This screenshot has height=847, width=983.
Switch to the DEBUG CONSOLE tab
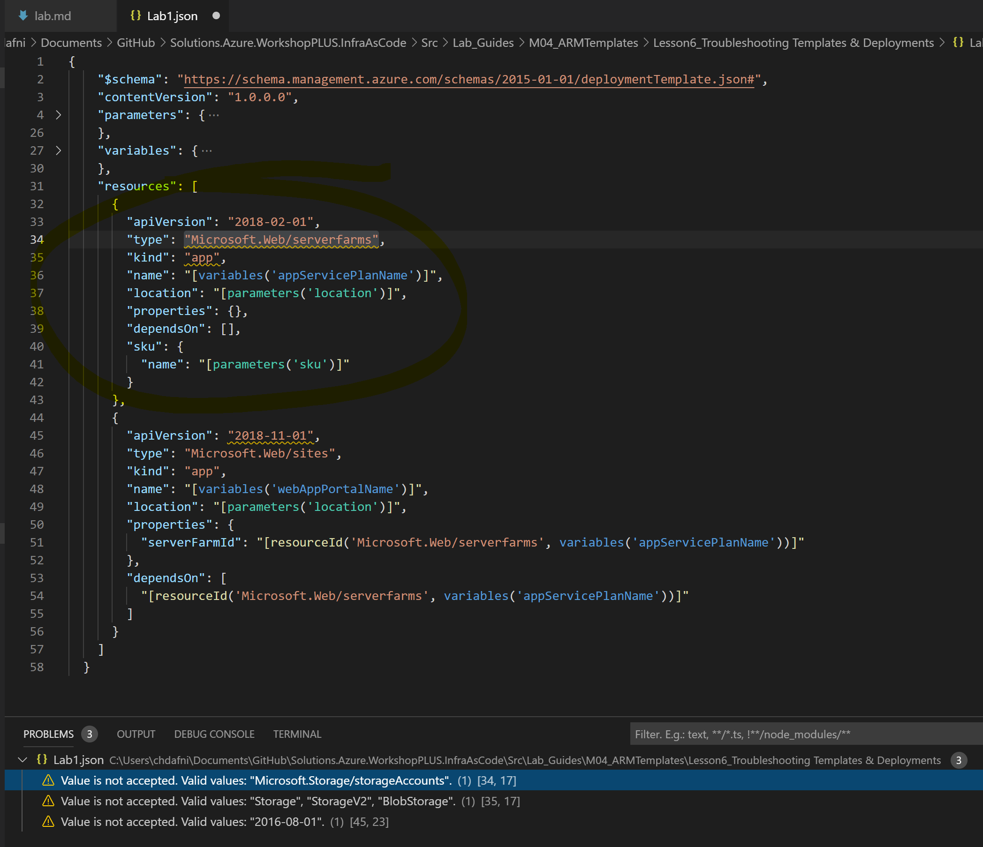(214, 734)
